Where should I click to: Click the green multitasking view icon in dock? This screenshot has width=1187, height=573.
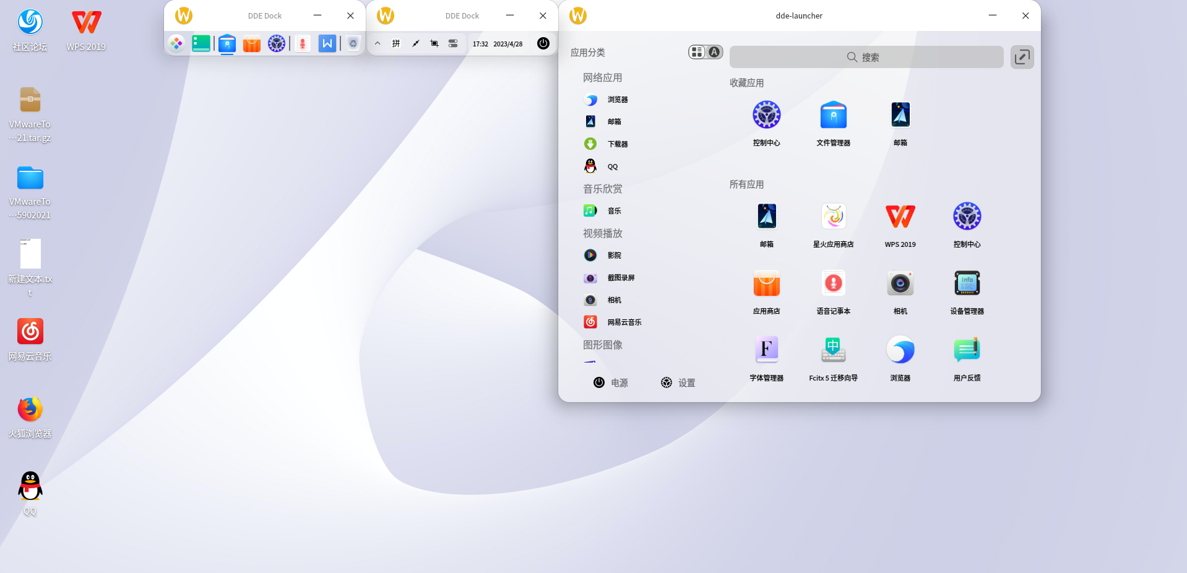pos(201,43)
